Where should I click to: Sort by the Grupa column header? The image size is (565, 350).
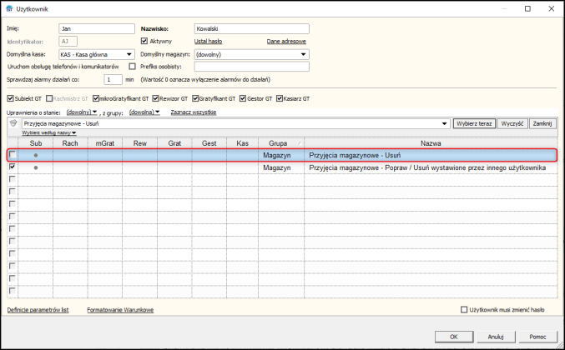[281, 143]
